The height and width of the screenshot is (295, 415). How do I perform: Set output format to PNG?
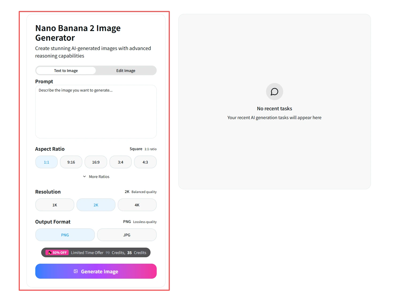tap(65, 235)
